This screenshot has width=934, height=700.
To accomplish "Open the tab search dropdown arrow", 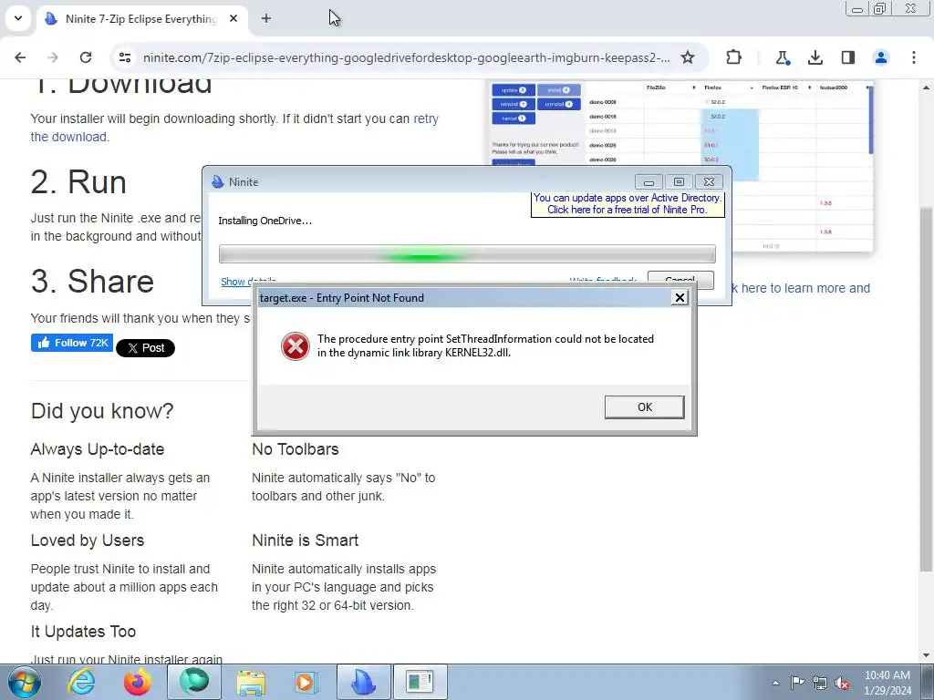I will point(18,18).
